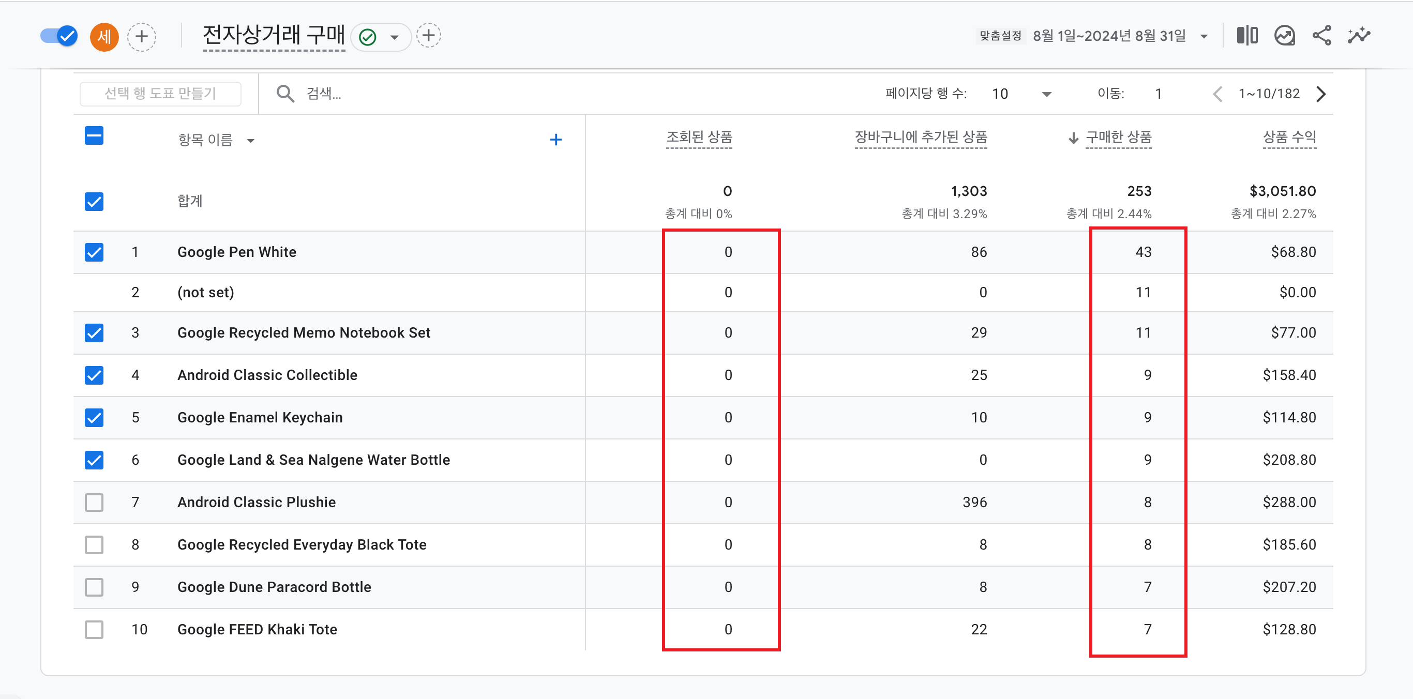Sort by 구매한 상품 column
Screen dimensions: 1413x699
pyautogui.click(x=1118, y=137)
